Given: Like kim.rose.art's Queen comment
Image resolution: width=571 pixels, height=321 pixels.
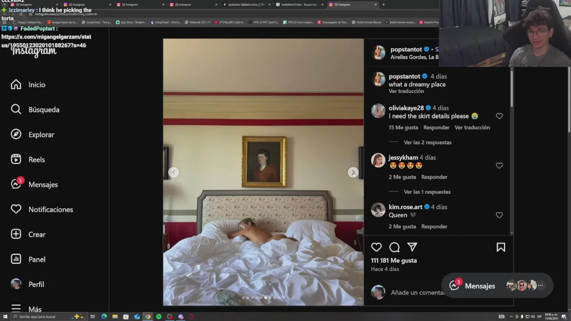Looking at the screenshot, I should (499, 215).
